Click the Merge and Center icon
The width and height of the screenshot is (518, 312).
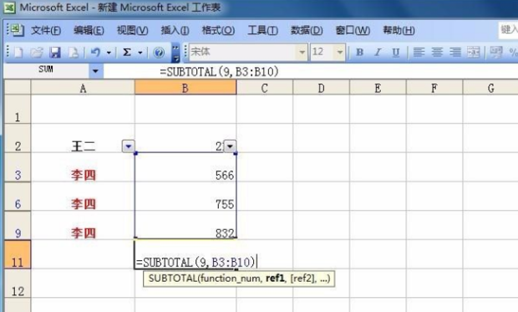pyautogui.click(x=473, y=52)
